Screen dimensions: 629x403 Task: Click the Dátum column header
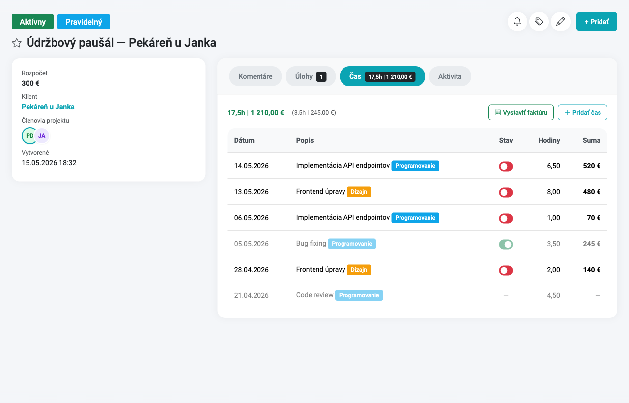click(244, 140)
